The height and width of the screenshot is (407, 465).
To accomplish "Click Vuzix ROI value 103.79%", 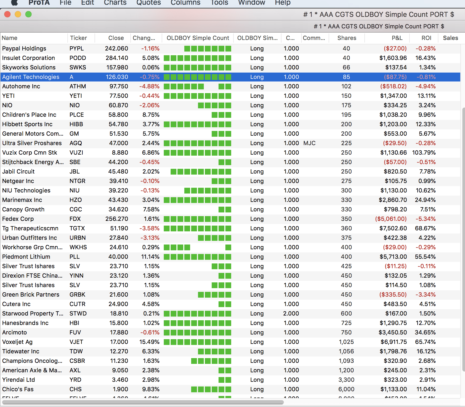I will pos(424,152).
